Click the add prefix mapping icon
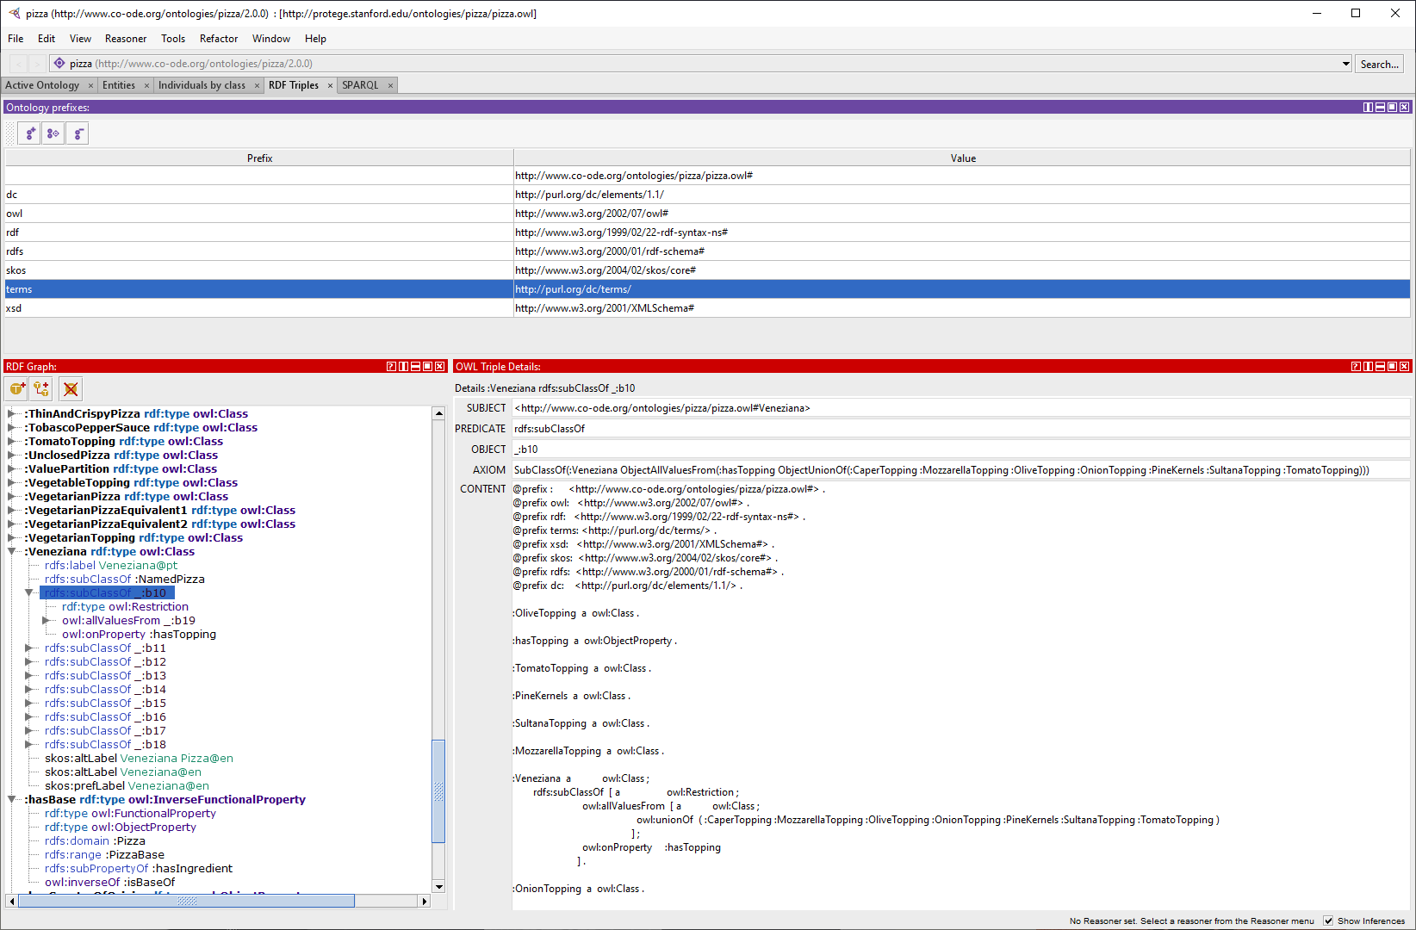 [29, 133]
